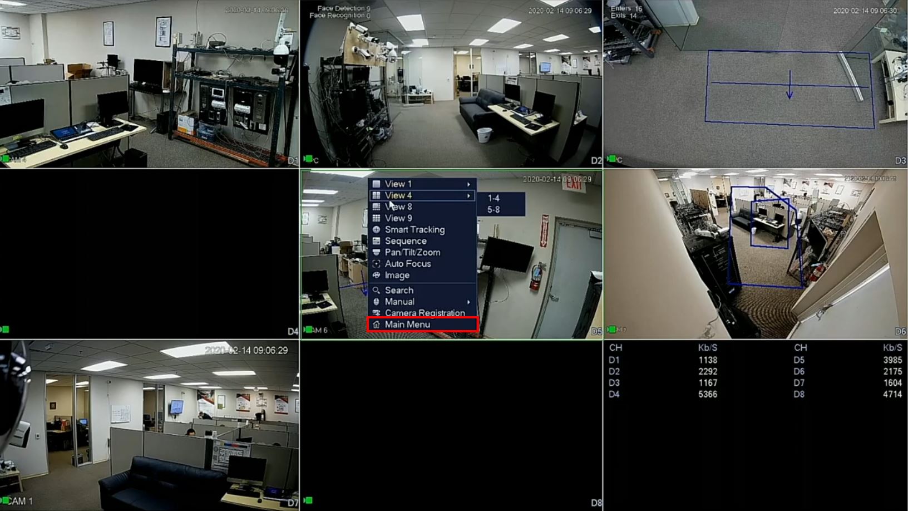
Task: Select the blank D8 channel tile
Action: [x=451, y=426]
